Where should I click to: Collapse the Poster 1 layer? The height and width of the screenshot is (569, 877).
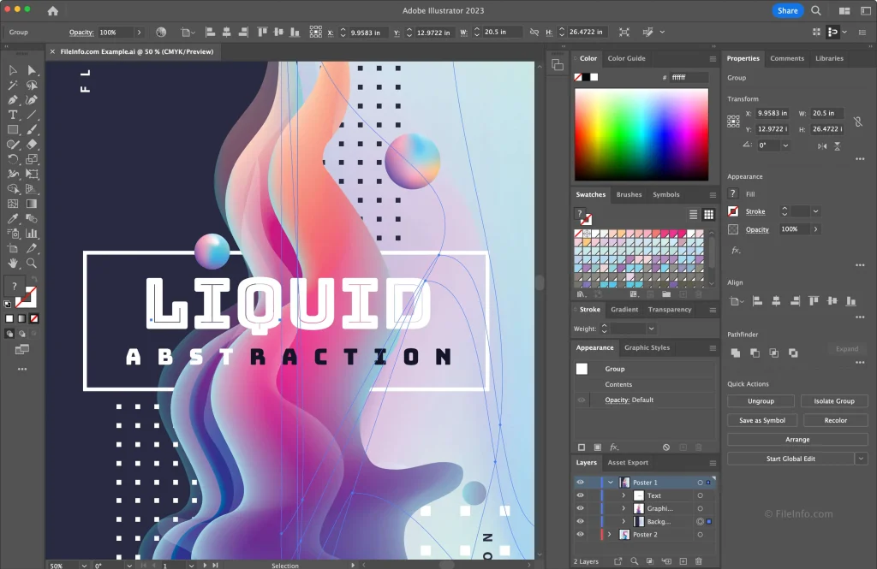[x=611, y=483]
